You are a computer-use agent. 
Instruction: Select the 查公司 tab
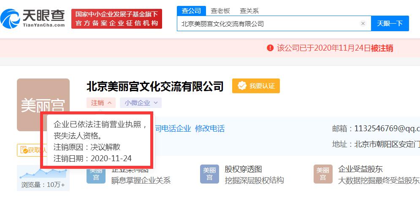(x=191, y=11)
